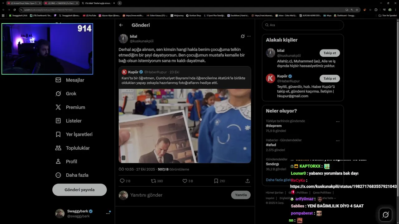399x224 pixels.
Task: Open Yer İşaretleri in the sidebar
Action: coord(74,134)
